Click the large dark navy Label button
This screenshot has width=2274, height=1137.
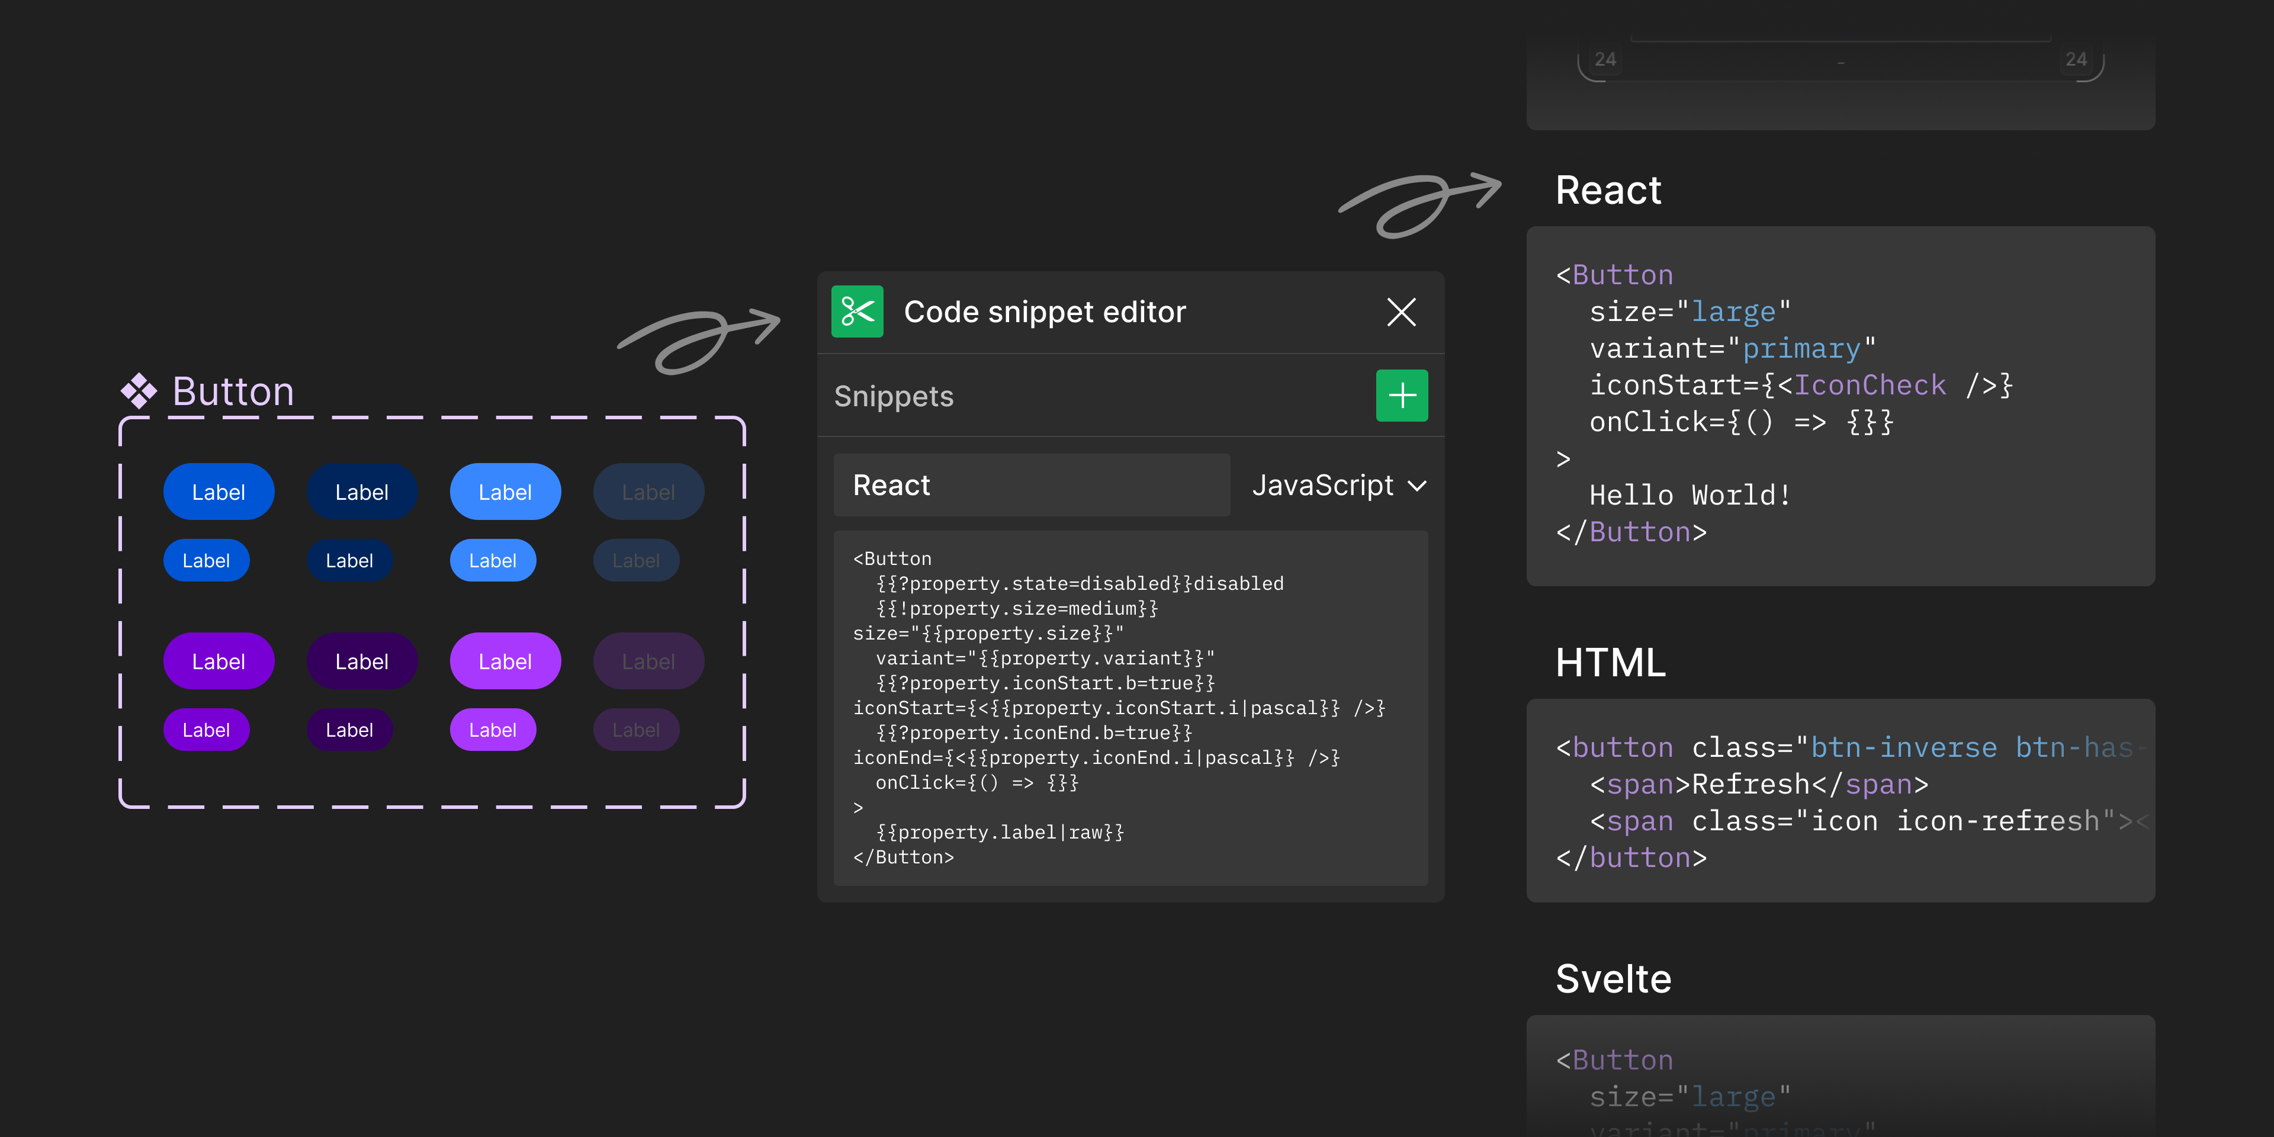(x=362, y=492)
